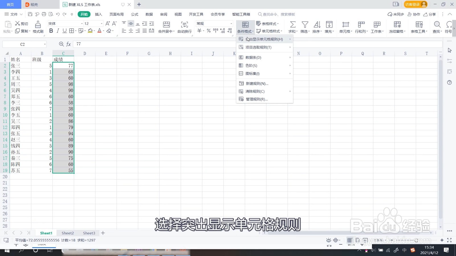Undo the last action
This screenshot has height=256, width=456.
coord(58,14)
